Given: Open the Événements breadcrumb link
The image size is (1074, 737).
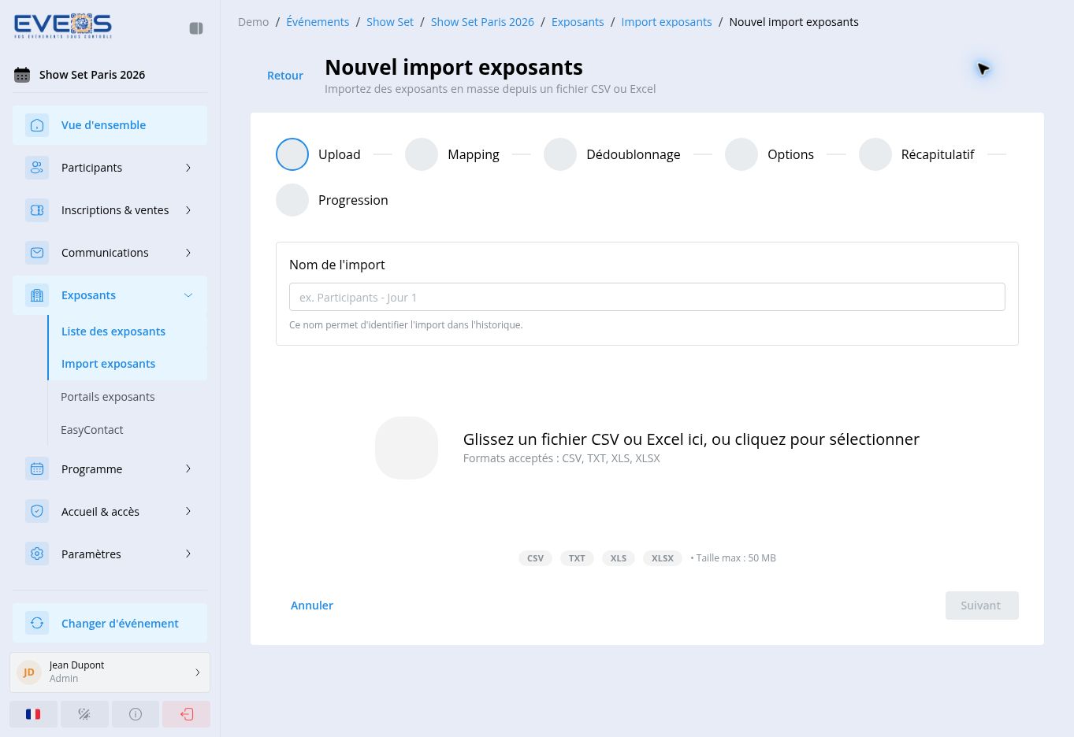Looking at the screenshot, I should [x=318, y=22].
